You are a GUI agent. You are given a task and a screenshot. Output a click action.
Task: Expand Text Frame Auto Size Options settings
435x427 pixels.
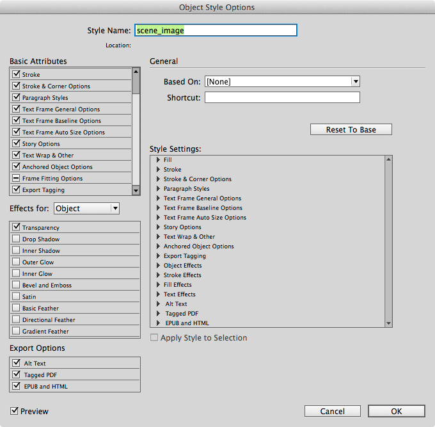point(158,218)
